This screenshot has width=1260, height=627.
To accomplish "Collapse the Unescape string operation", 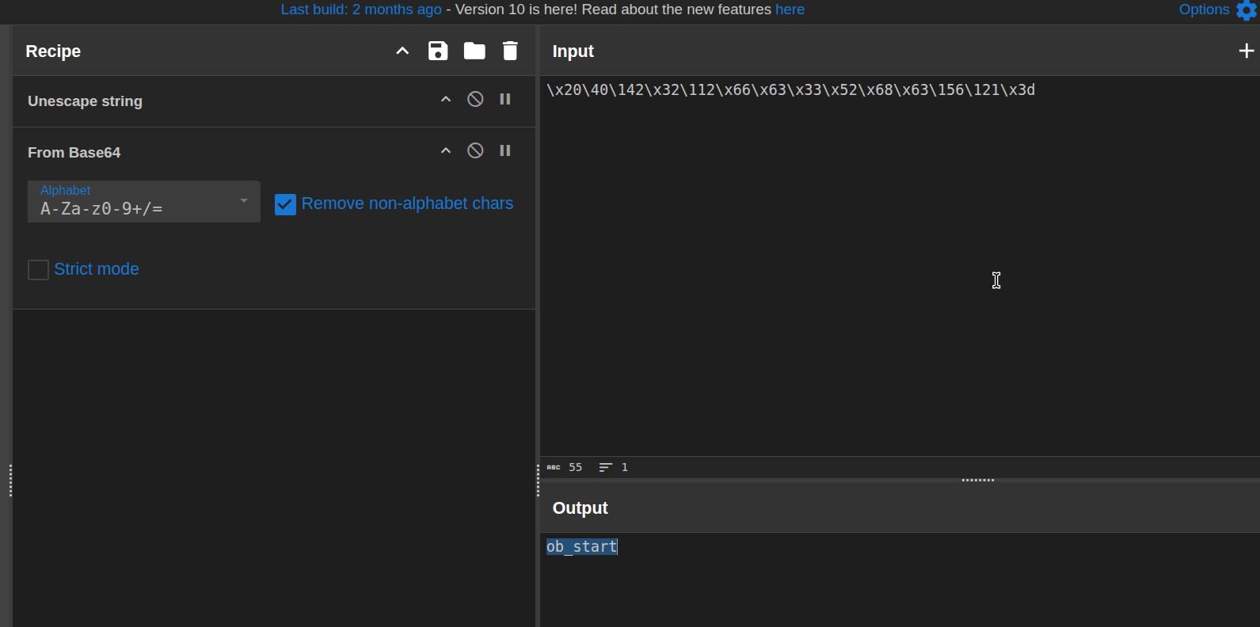I will click(446, 99).
